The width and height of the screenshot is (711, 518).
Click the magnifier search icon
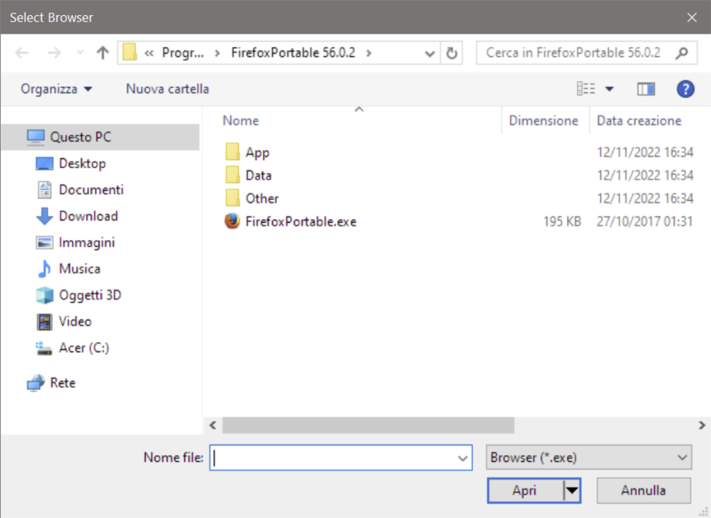click(x=682, y=53)
